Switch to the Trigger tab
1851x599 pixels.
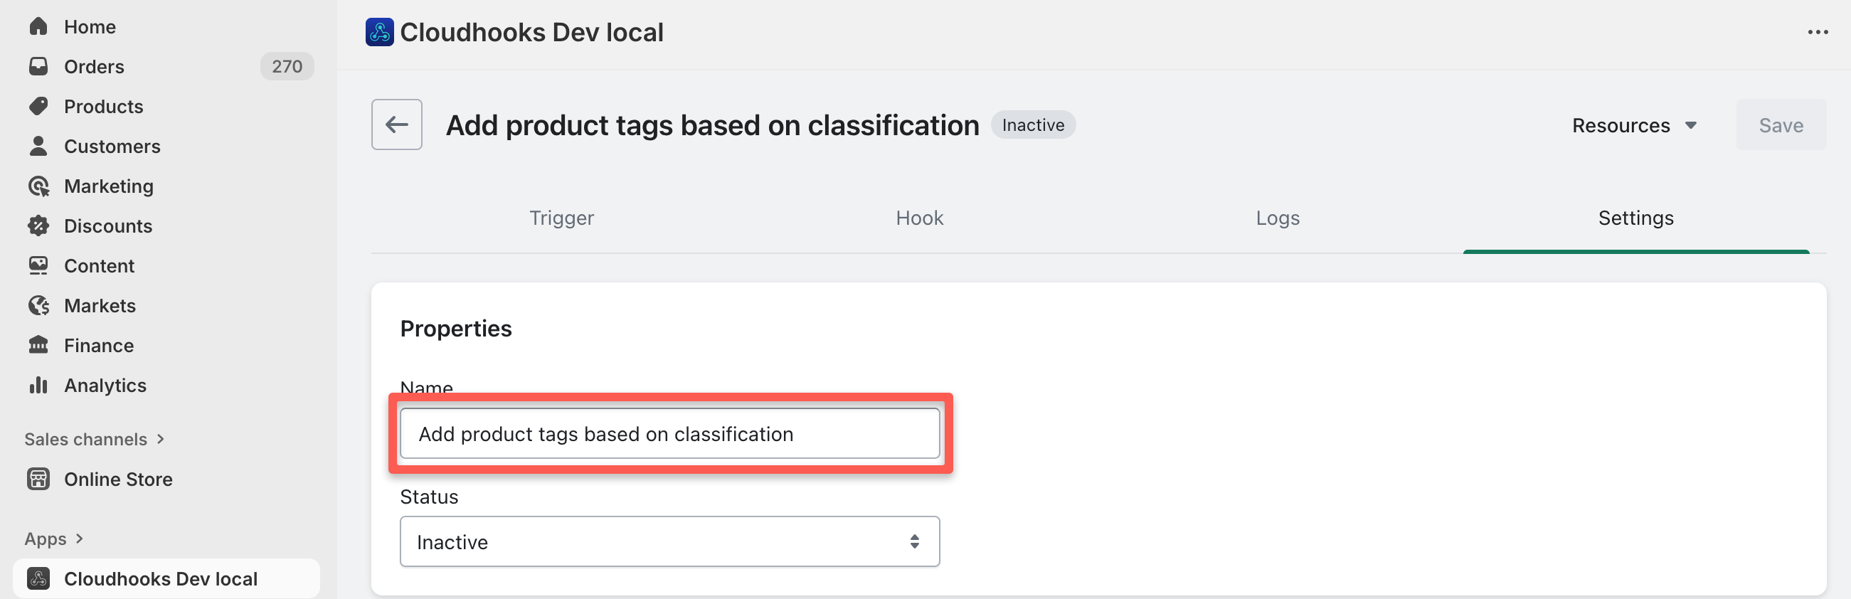[561, 218]
